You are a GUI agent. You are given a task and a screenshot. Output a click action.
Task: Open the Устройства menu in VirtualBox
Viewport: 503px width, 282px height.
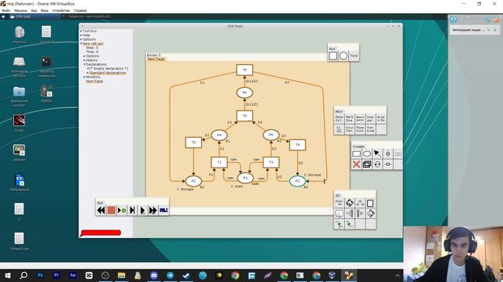pos(61,10)
